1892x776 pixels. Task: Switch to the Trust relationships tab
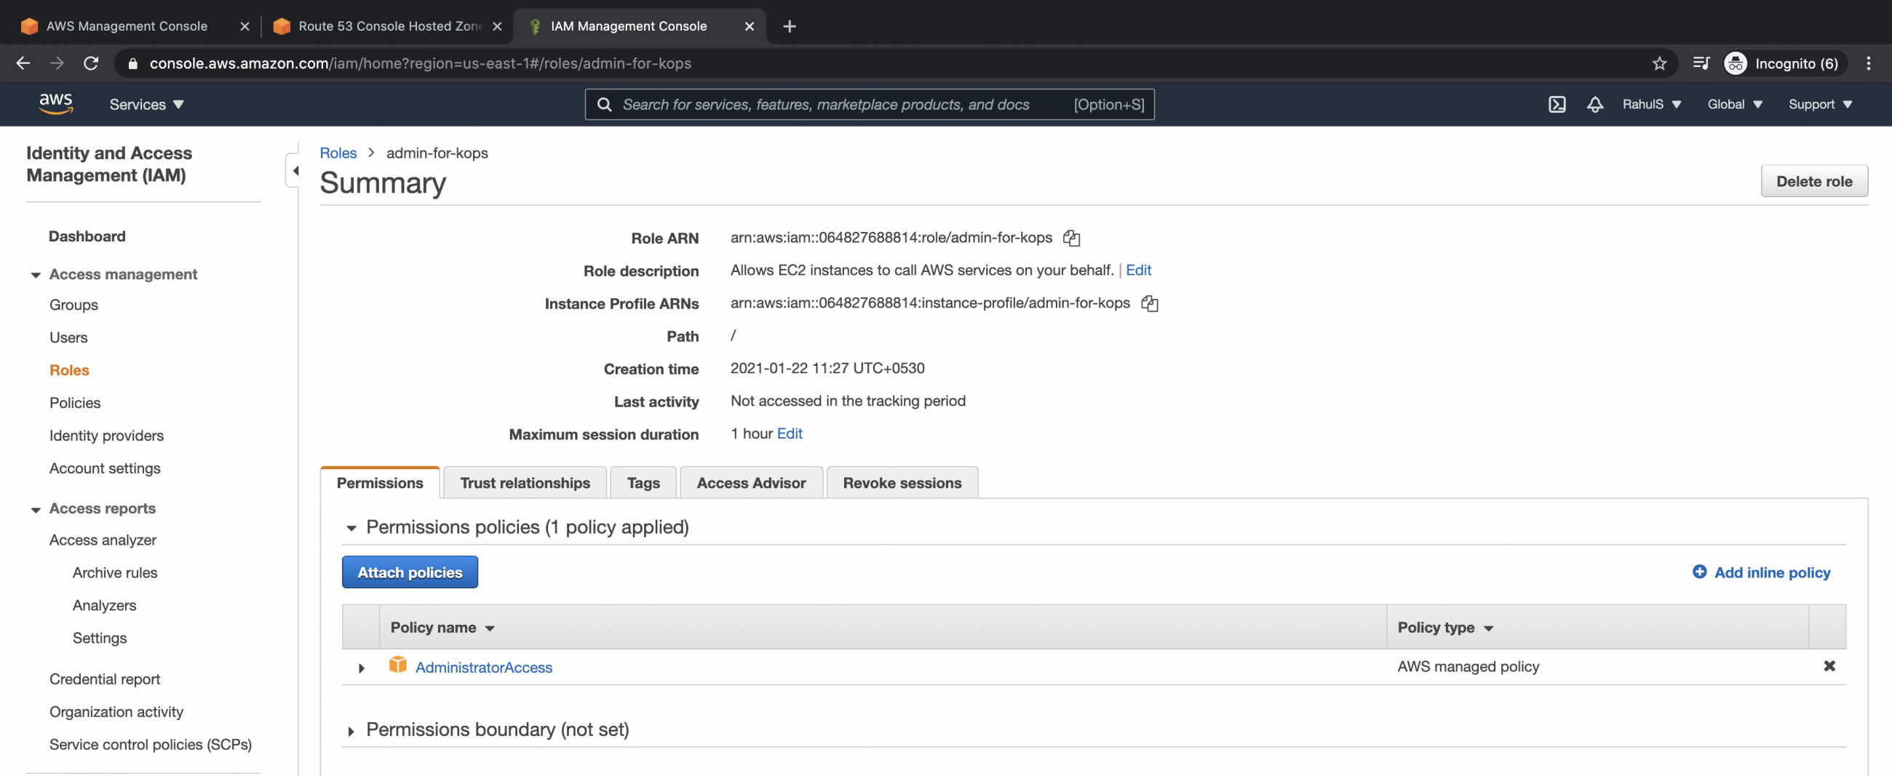[x=525, y=482]
